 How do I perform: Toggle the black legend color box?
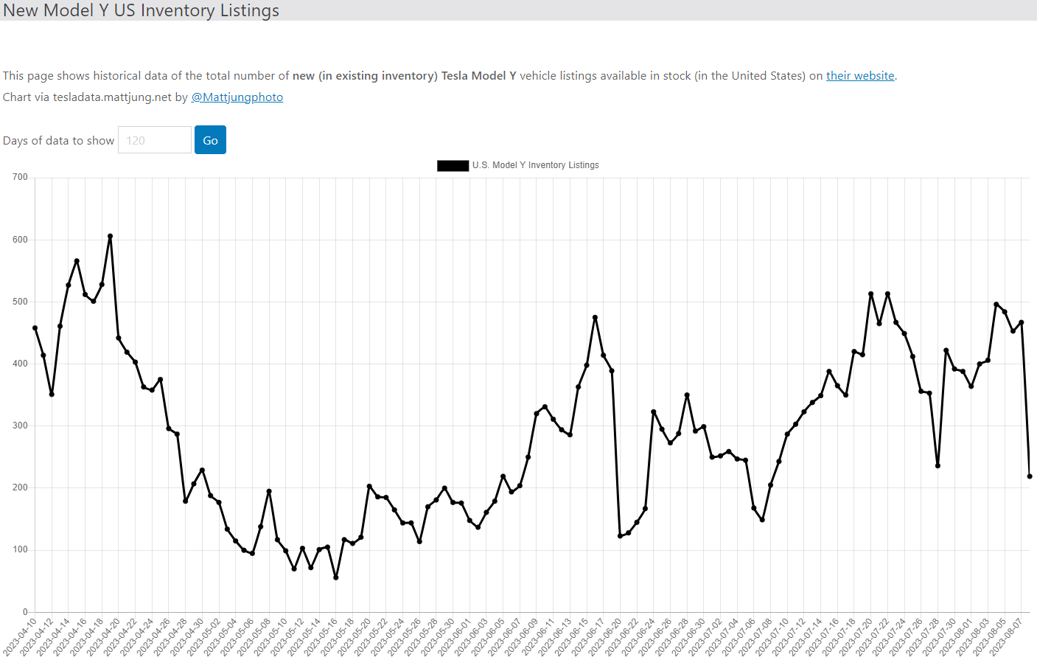point(453,165)
